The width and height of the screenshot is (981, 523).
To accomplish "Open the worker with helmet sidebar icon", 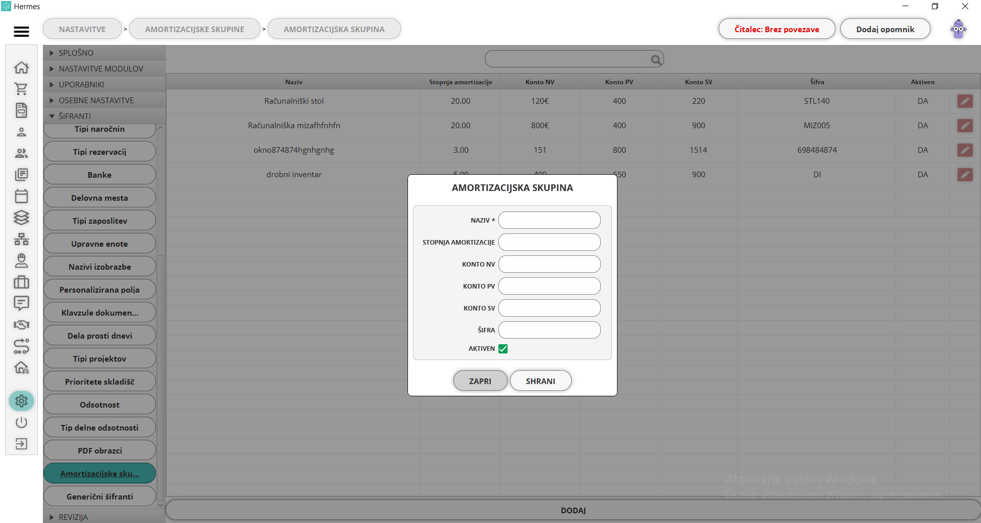I will (x=21, y=260).
